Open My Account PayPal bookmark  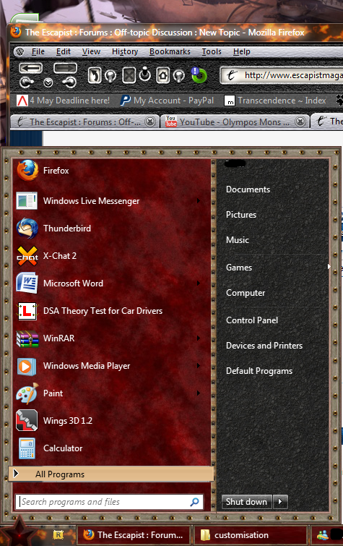point(167,101)
